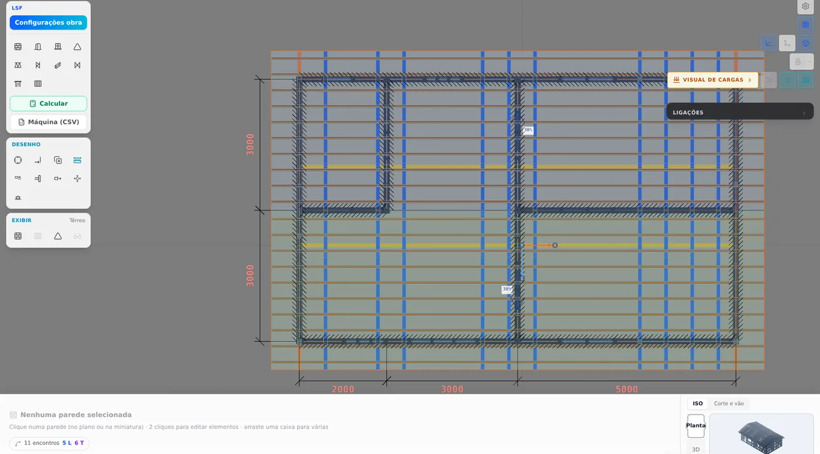
Task: Toggle wall panels visibility in Exibir
Action: pos(18,236)
